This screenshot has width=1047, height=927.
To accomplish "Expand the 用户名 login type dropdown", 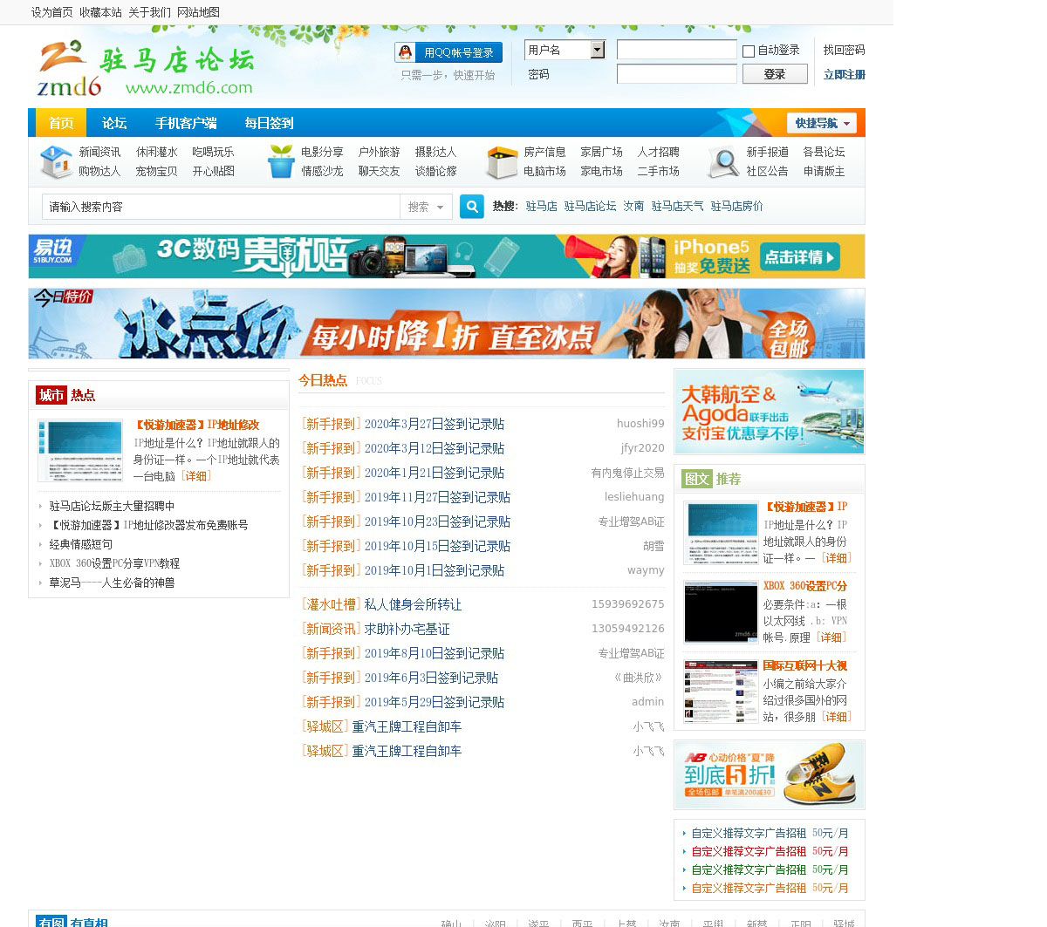I will (x=597, y=50).
